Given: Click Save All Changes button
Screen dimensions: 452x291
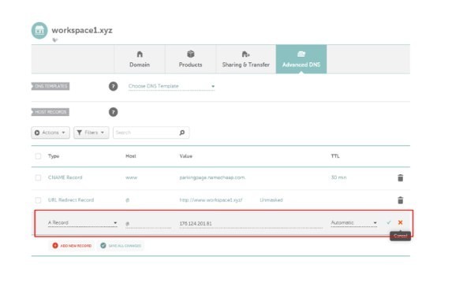Looking at the screenshot, I should point(121,245).
